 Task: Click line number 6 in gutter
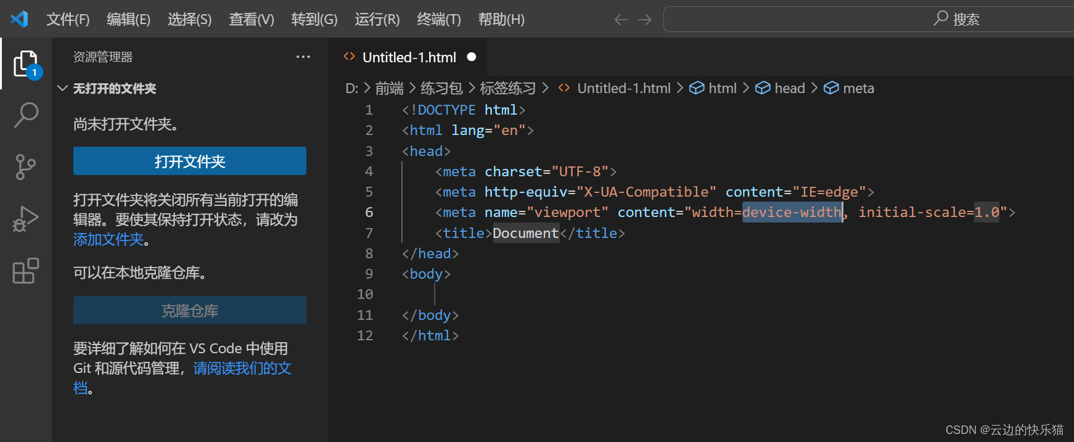[x=369, y=212]
